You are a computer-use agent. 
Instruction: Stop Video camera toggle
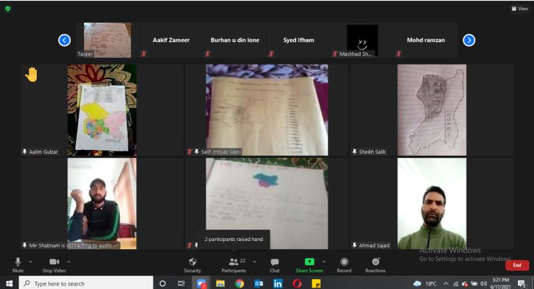54,263
